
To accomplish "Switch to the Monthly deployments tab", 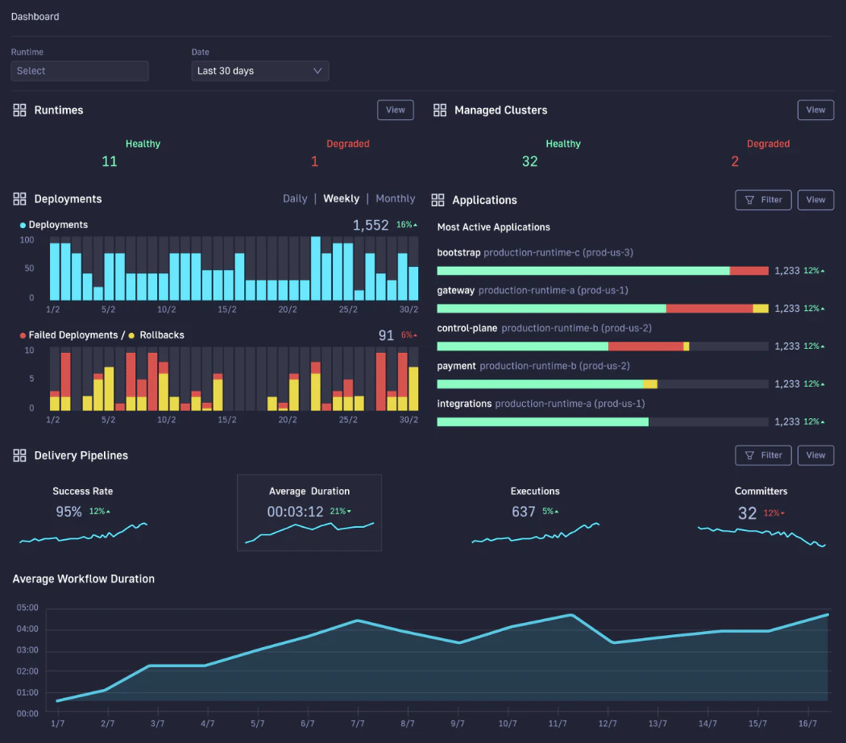I will pyautogui.click(x=395, y=198).
